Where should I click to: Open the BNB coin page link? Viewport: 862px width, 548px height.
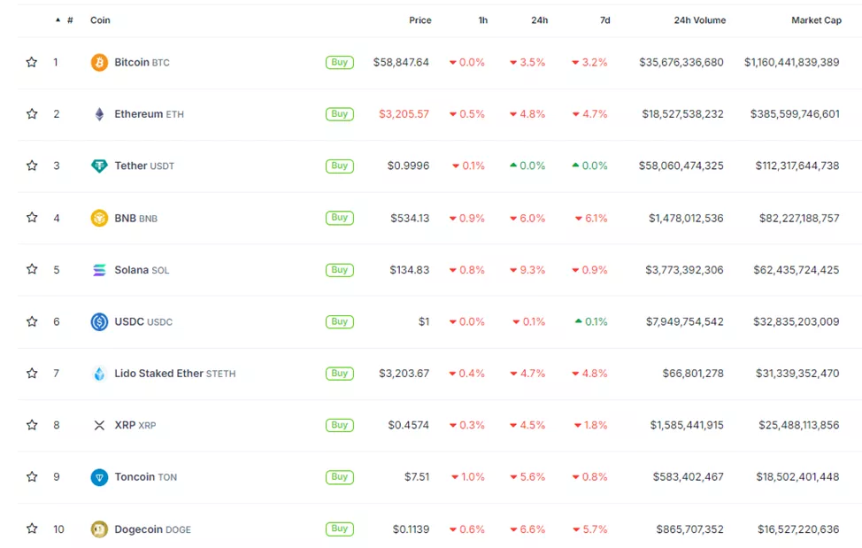pyautogui.click(x=135, y=218)
